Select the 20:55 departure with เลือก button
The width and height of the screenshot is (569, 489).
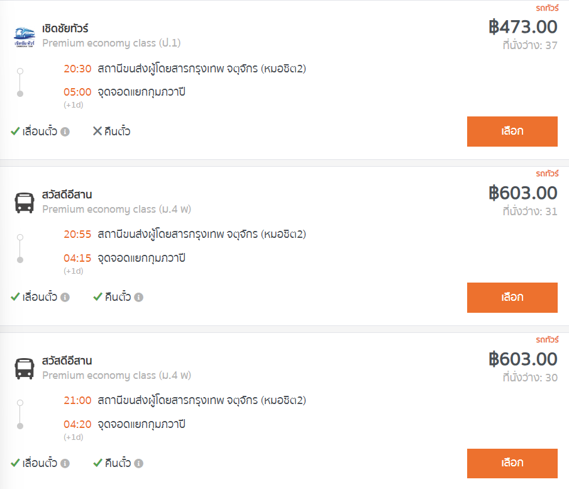(512, 298)
